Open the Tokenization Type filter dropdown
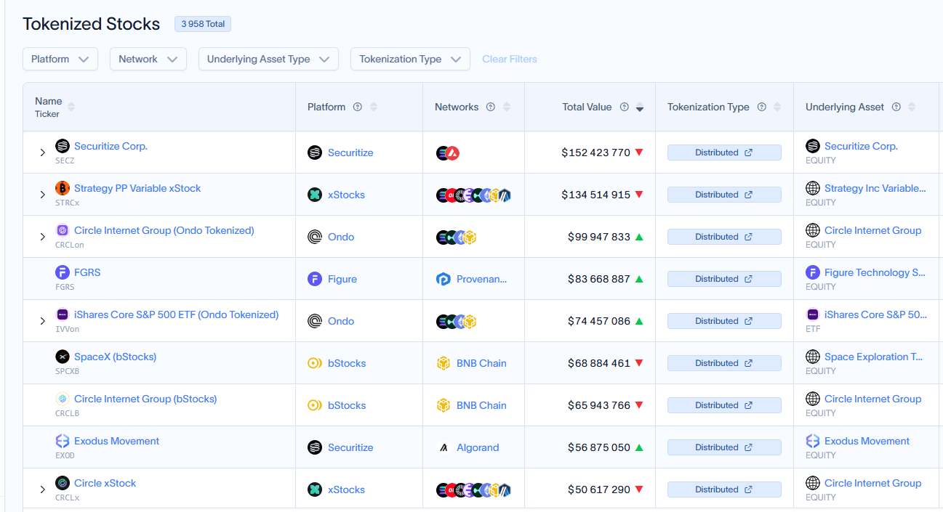 410,59
